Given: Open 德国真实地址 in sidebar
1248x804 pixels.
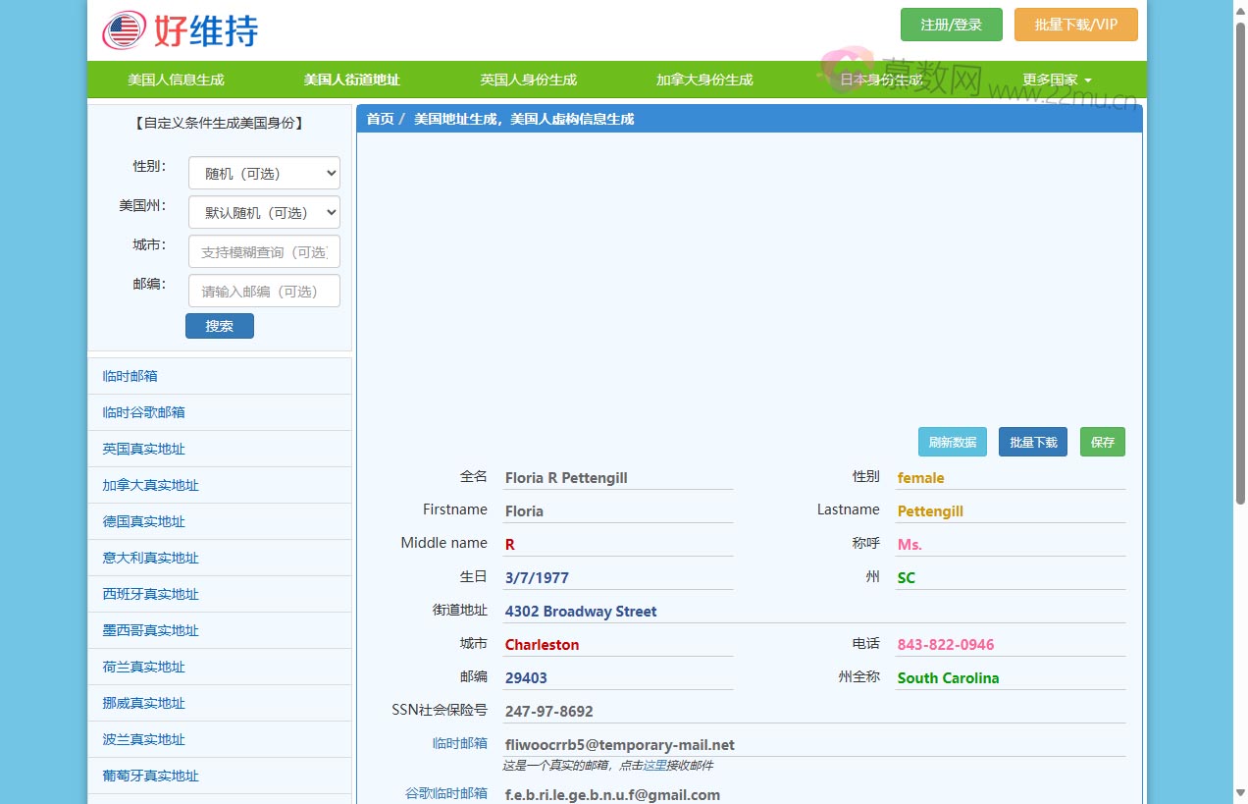Looking at the screenshot, I should coord(144,521).
